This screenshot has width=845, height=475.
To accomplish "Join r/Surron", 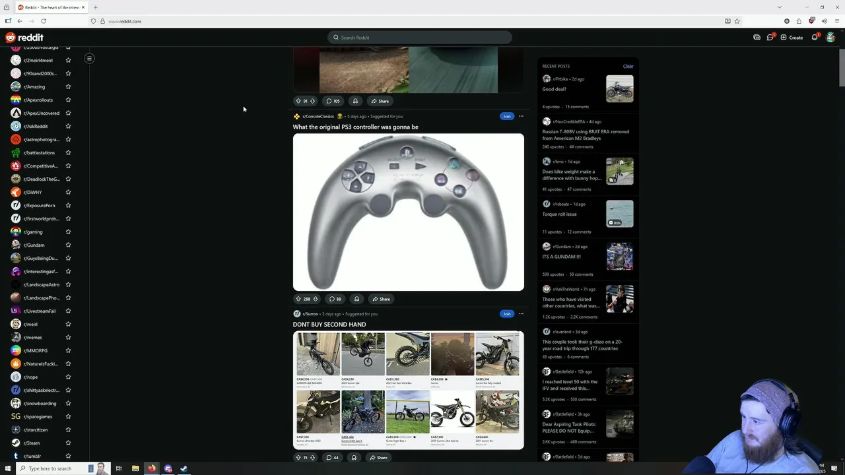I will pos(506,313).
